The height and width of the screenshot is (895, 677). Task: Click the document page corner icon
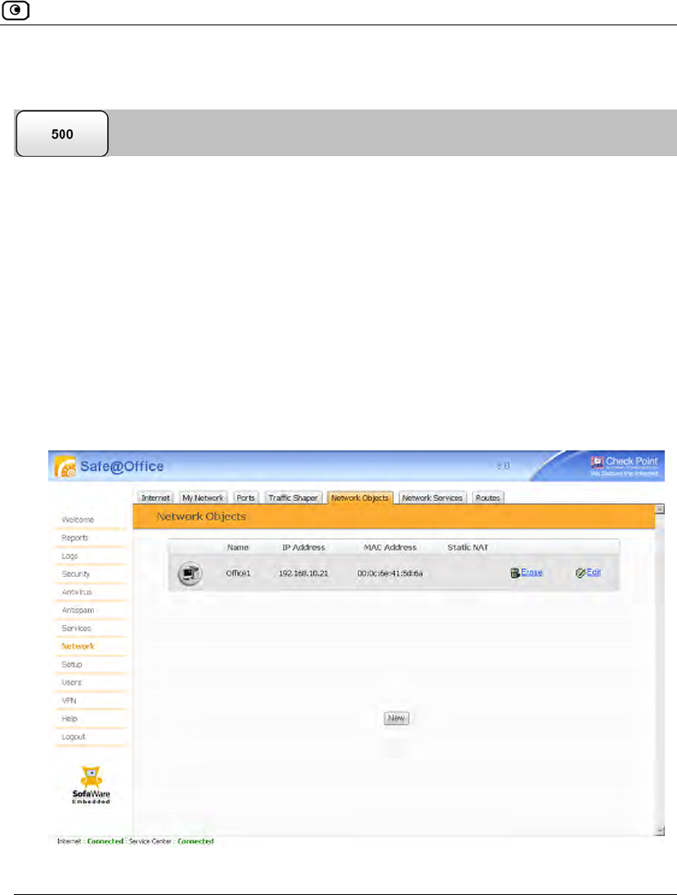[16, 11]
